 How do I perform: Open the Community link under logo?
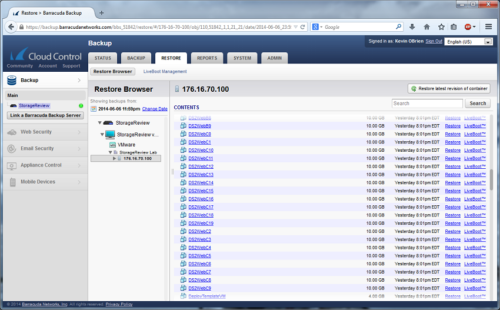20,66
